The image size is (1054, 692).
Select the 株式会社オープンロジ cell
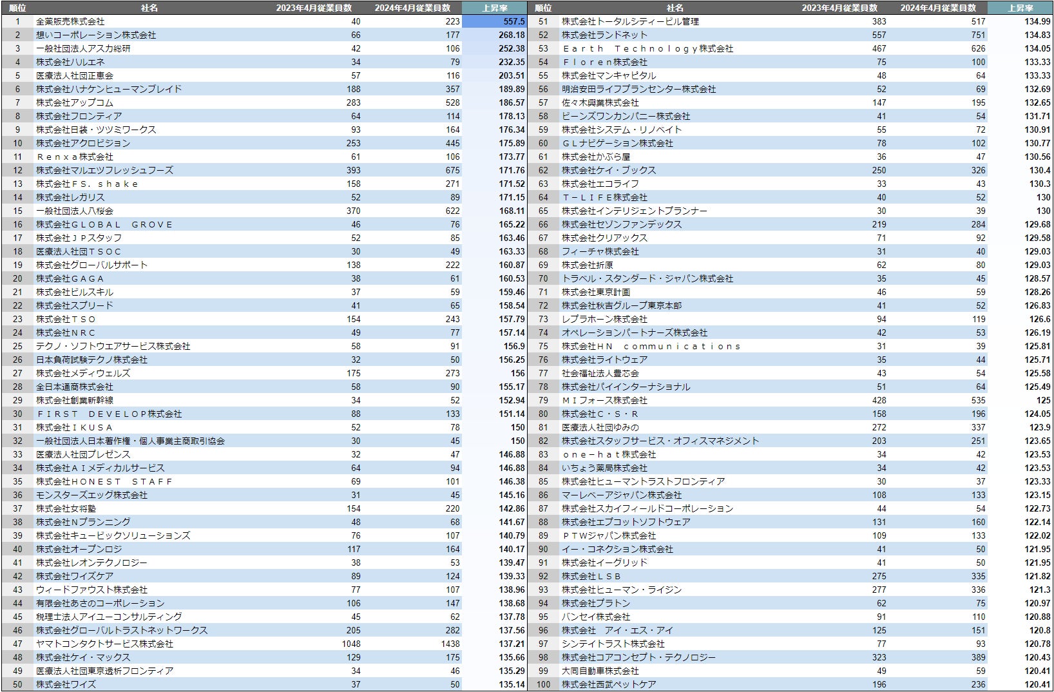point(79,549)
